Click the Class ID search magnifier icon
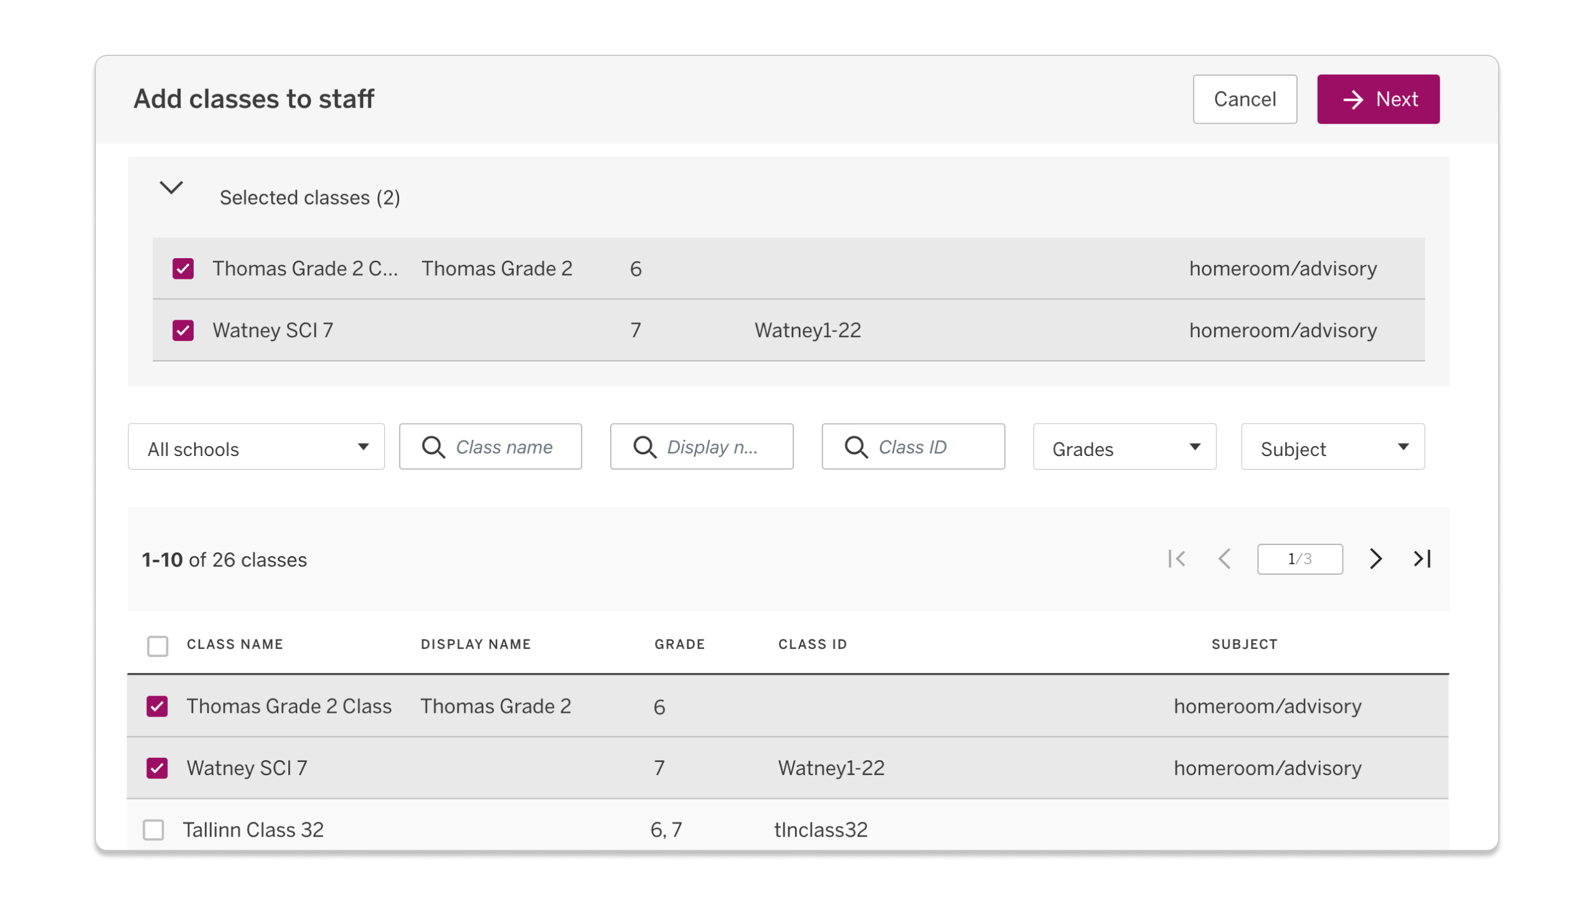The width and height of the screenshot is (1594, 907). 856,447
